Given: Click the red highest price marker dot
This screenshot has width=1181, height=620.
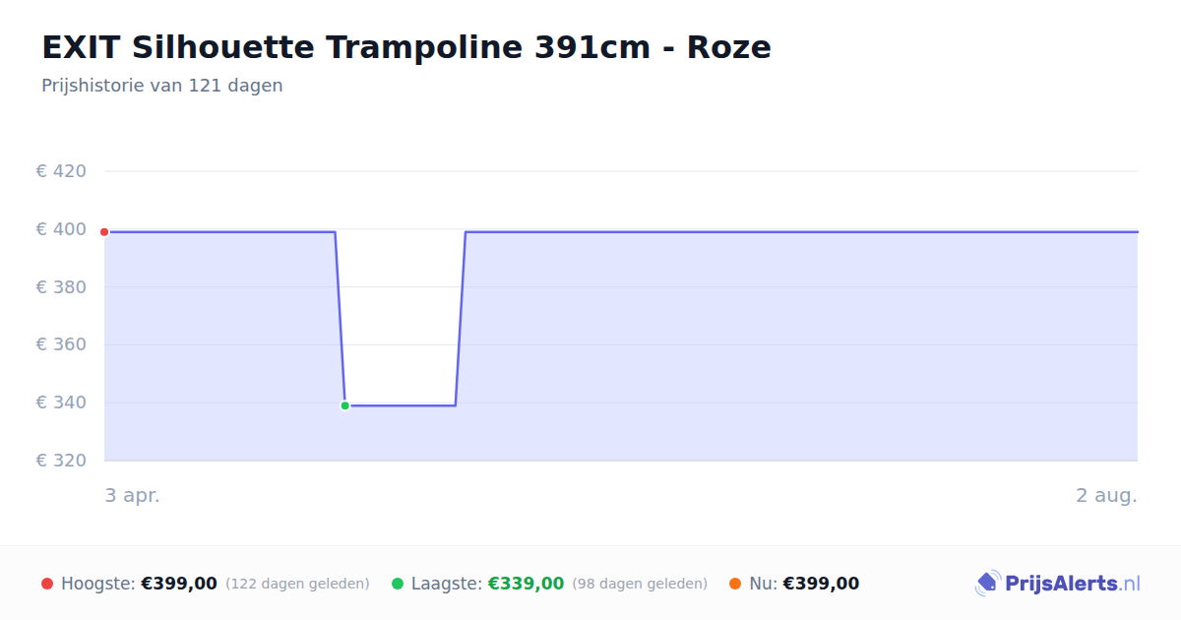Looking at the screenshot, I should 104,232.
